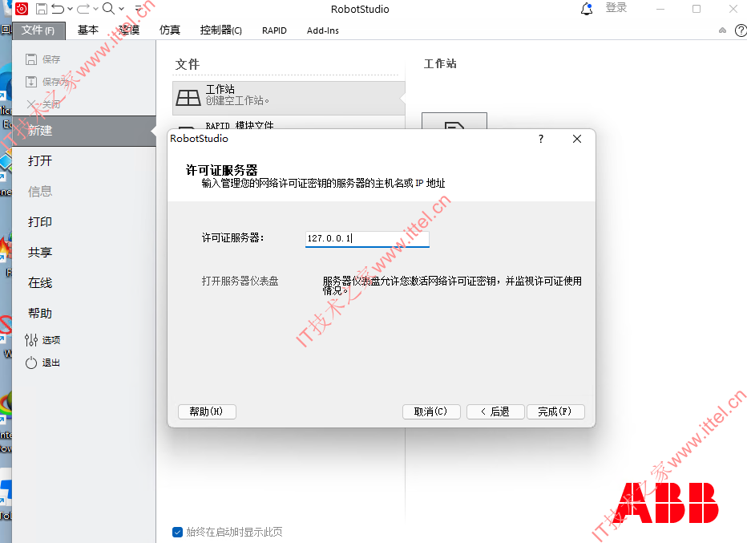Click the ribbon help icon at top right
The image size is (747, 543).
coord(741,30)
